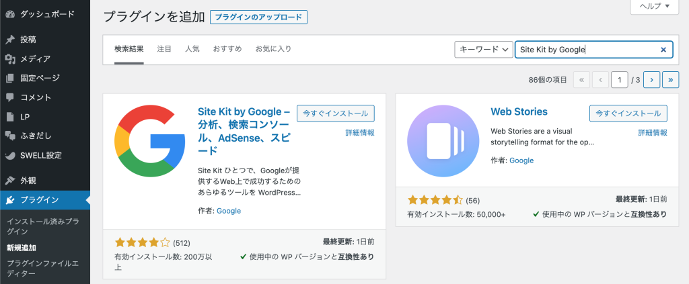
Task: Switch to the お気に入り tab
Action: click(273, 49)
